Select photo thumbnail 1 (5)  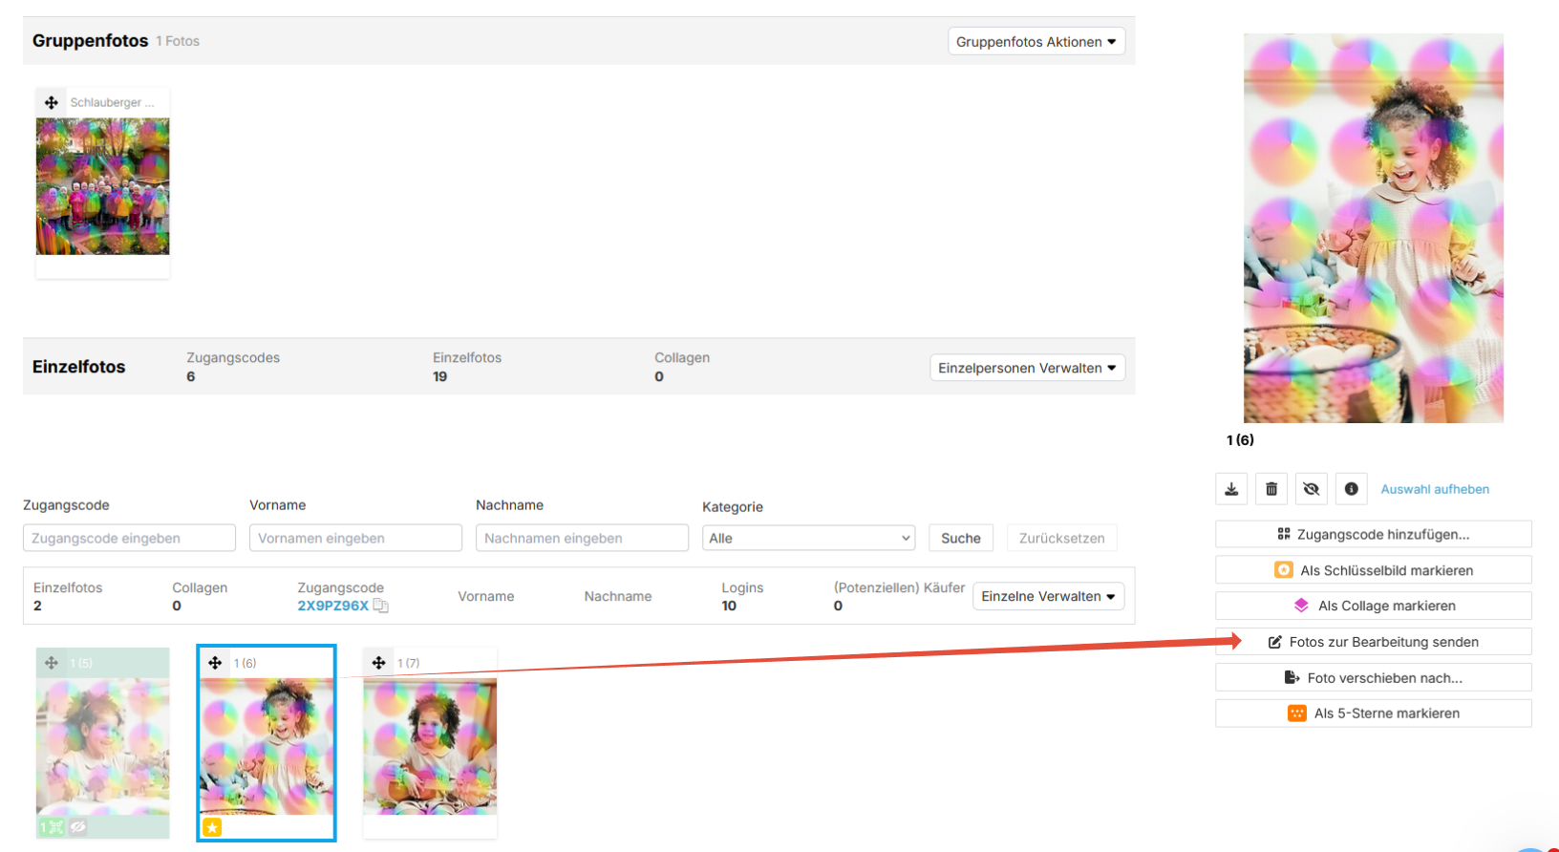click(102, 747)
